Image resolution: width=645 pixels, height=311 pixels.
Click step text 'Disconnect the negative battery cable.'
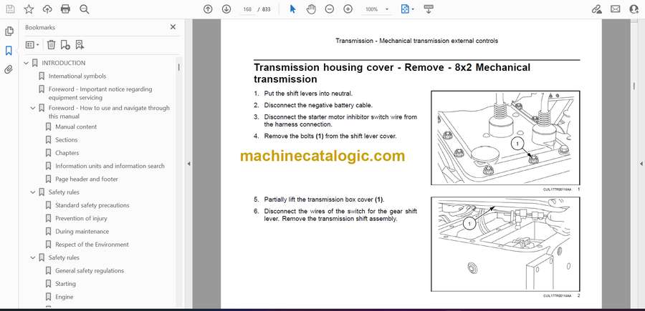click(318, 105)
